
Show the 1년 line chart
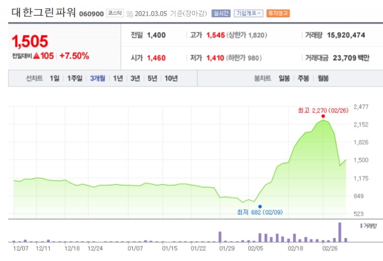coord(118,78)
